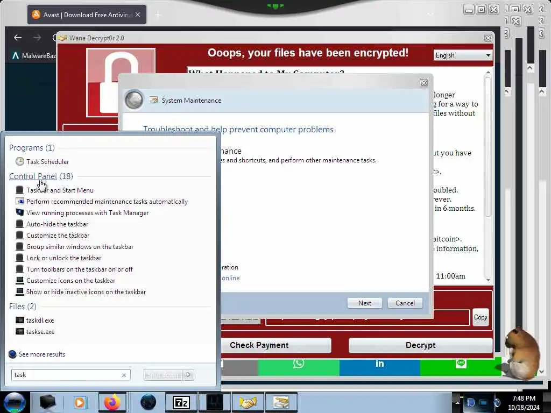Open taskdl.exe file result
551x413 pixels.
[x=35, y=321]
